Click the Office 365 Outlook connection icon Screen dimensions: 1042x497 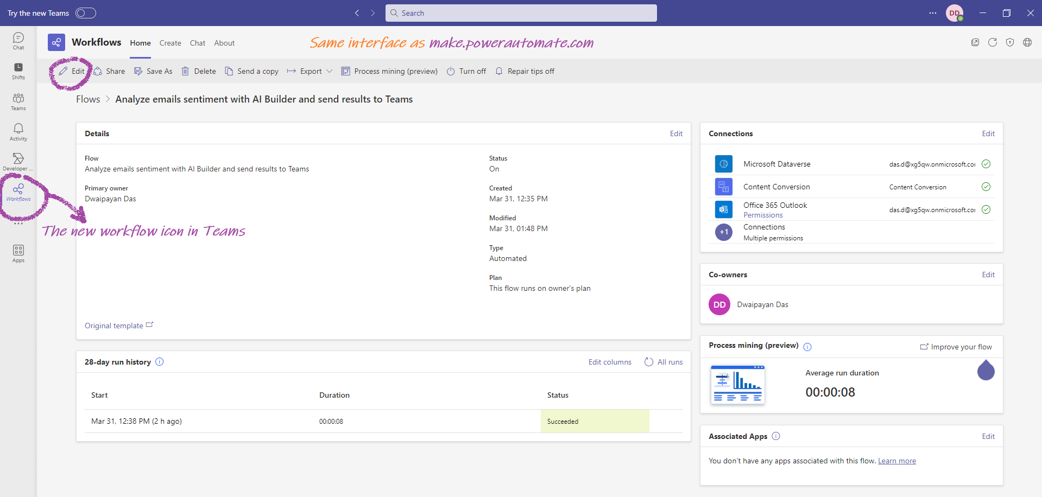[724, 209]
